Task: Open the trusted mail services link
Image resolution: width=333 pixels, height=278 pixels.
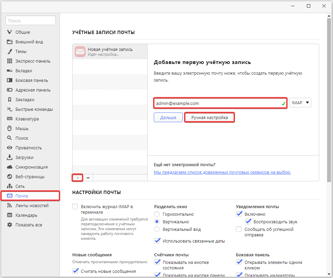Action: click(x=222, y=172)
